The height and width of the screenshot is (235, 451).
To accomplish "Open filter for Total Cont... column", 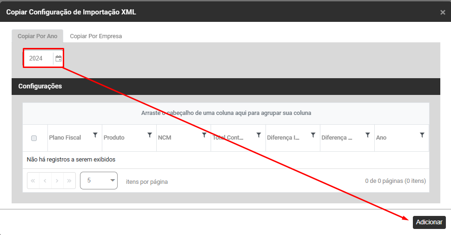I will (x=259, y=135).
